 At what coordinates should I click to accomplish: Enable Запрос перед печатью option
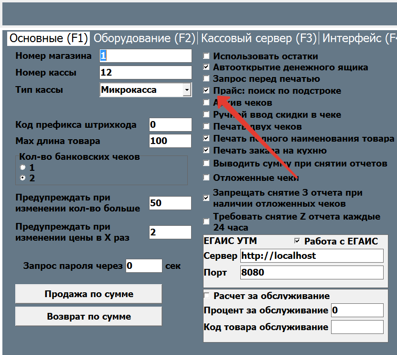click(x=206, y=79)
